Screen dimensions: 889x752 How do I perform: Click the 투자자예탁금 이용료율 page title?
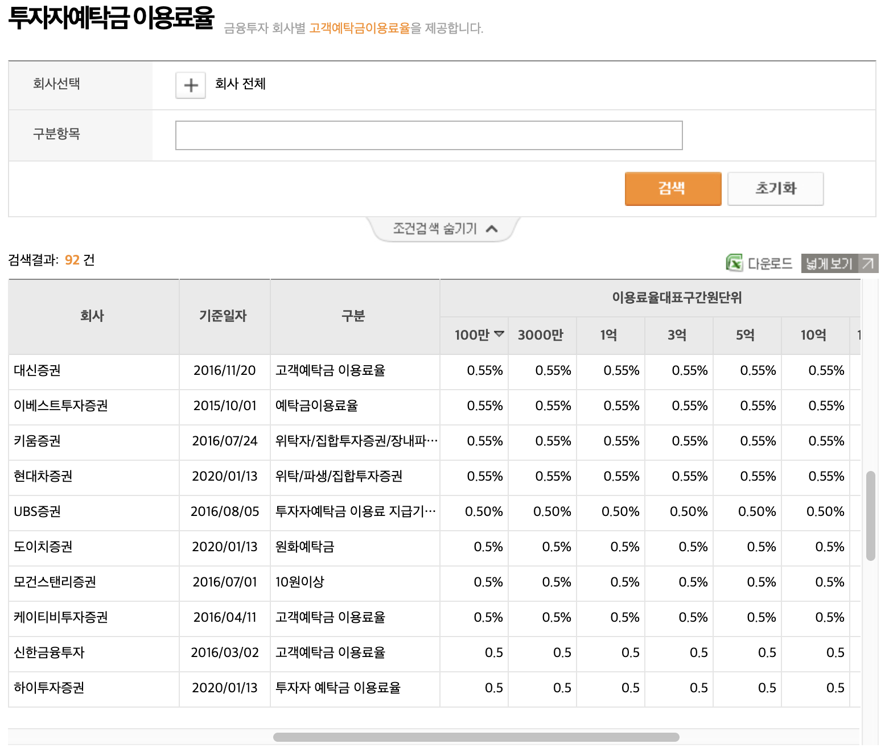[x=111, y=18]
